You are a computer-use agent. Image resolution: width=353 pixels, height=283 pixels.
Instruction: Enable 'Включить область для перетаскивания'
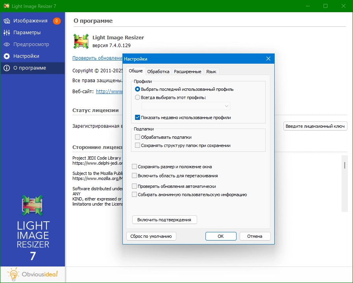point(134,176)
